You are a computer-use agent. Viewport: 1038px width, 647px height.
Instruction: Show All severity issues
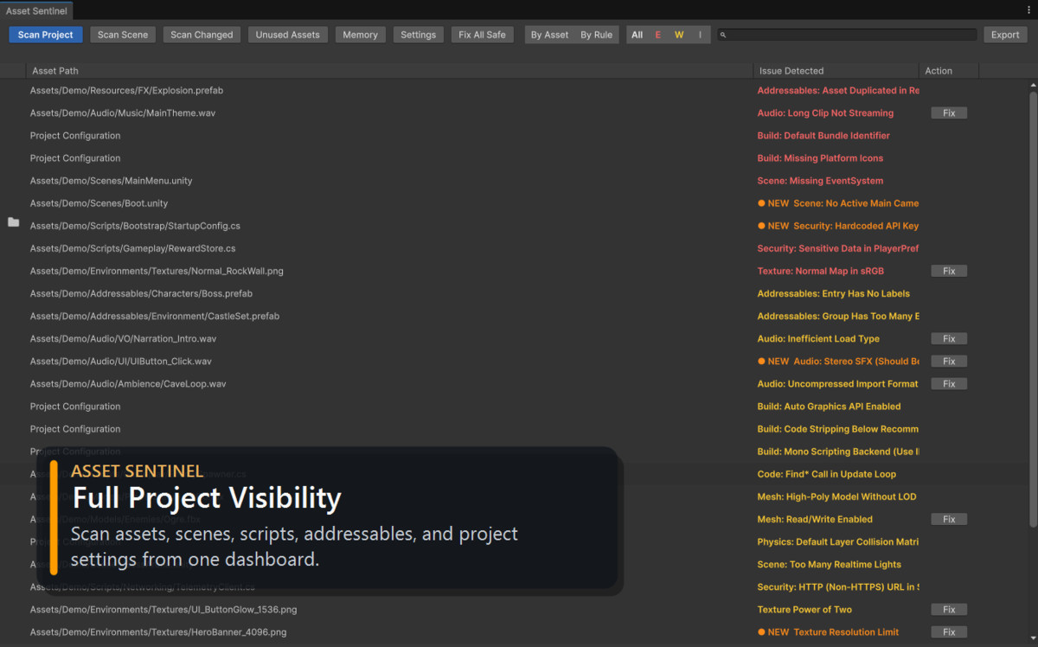coord(638,35)
